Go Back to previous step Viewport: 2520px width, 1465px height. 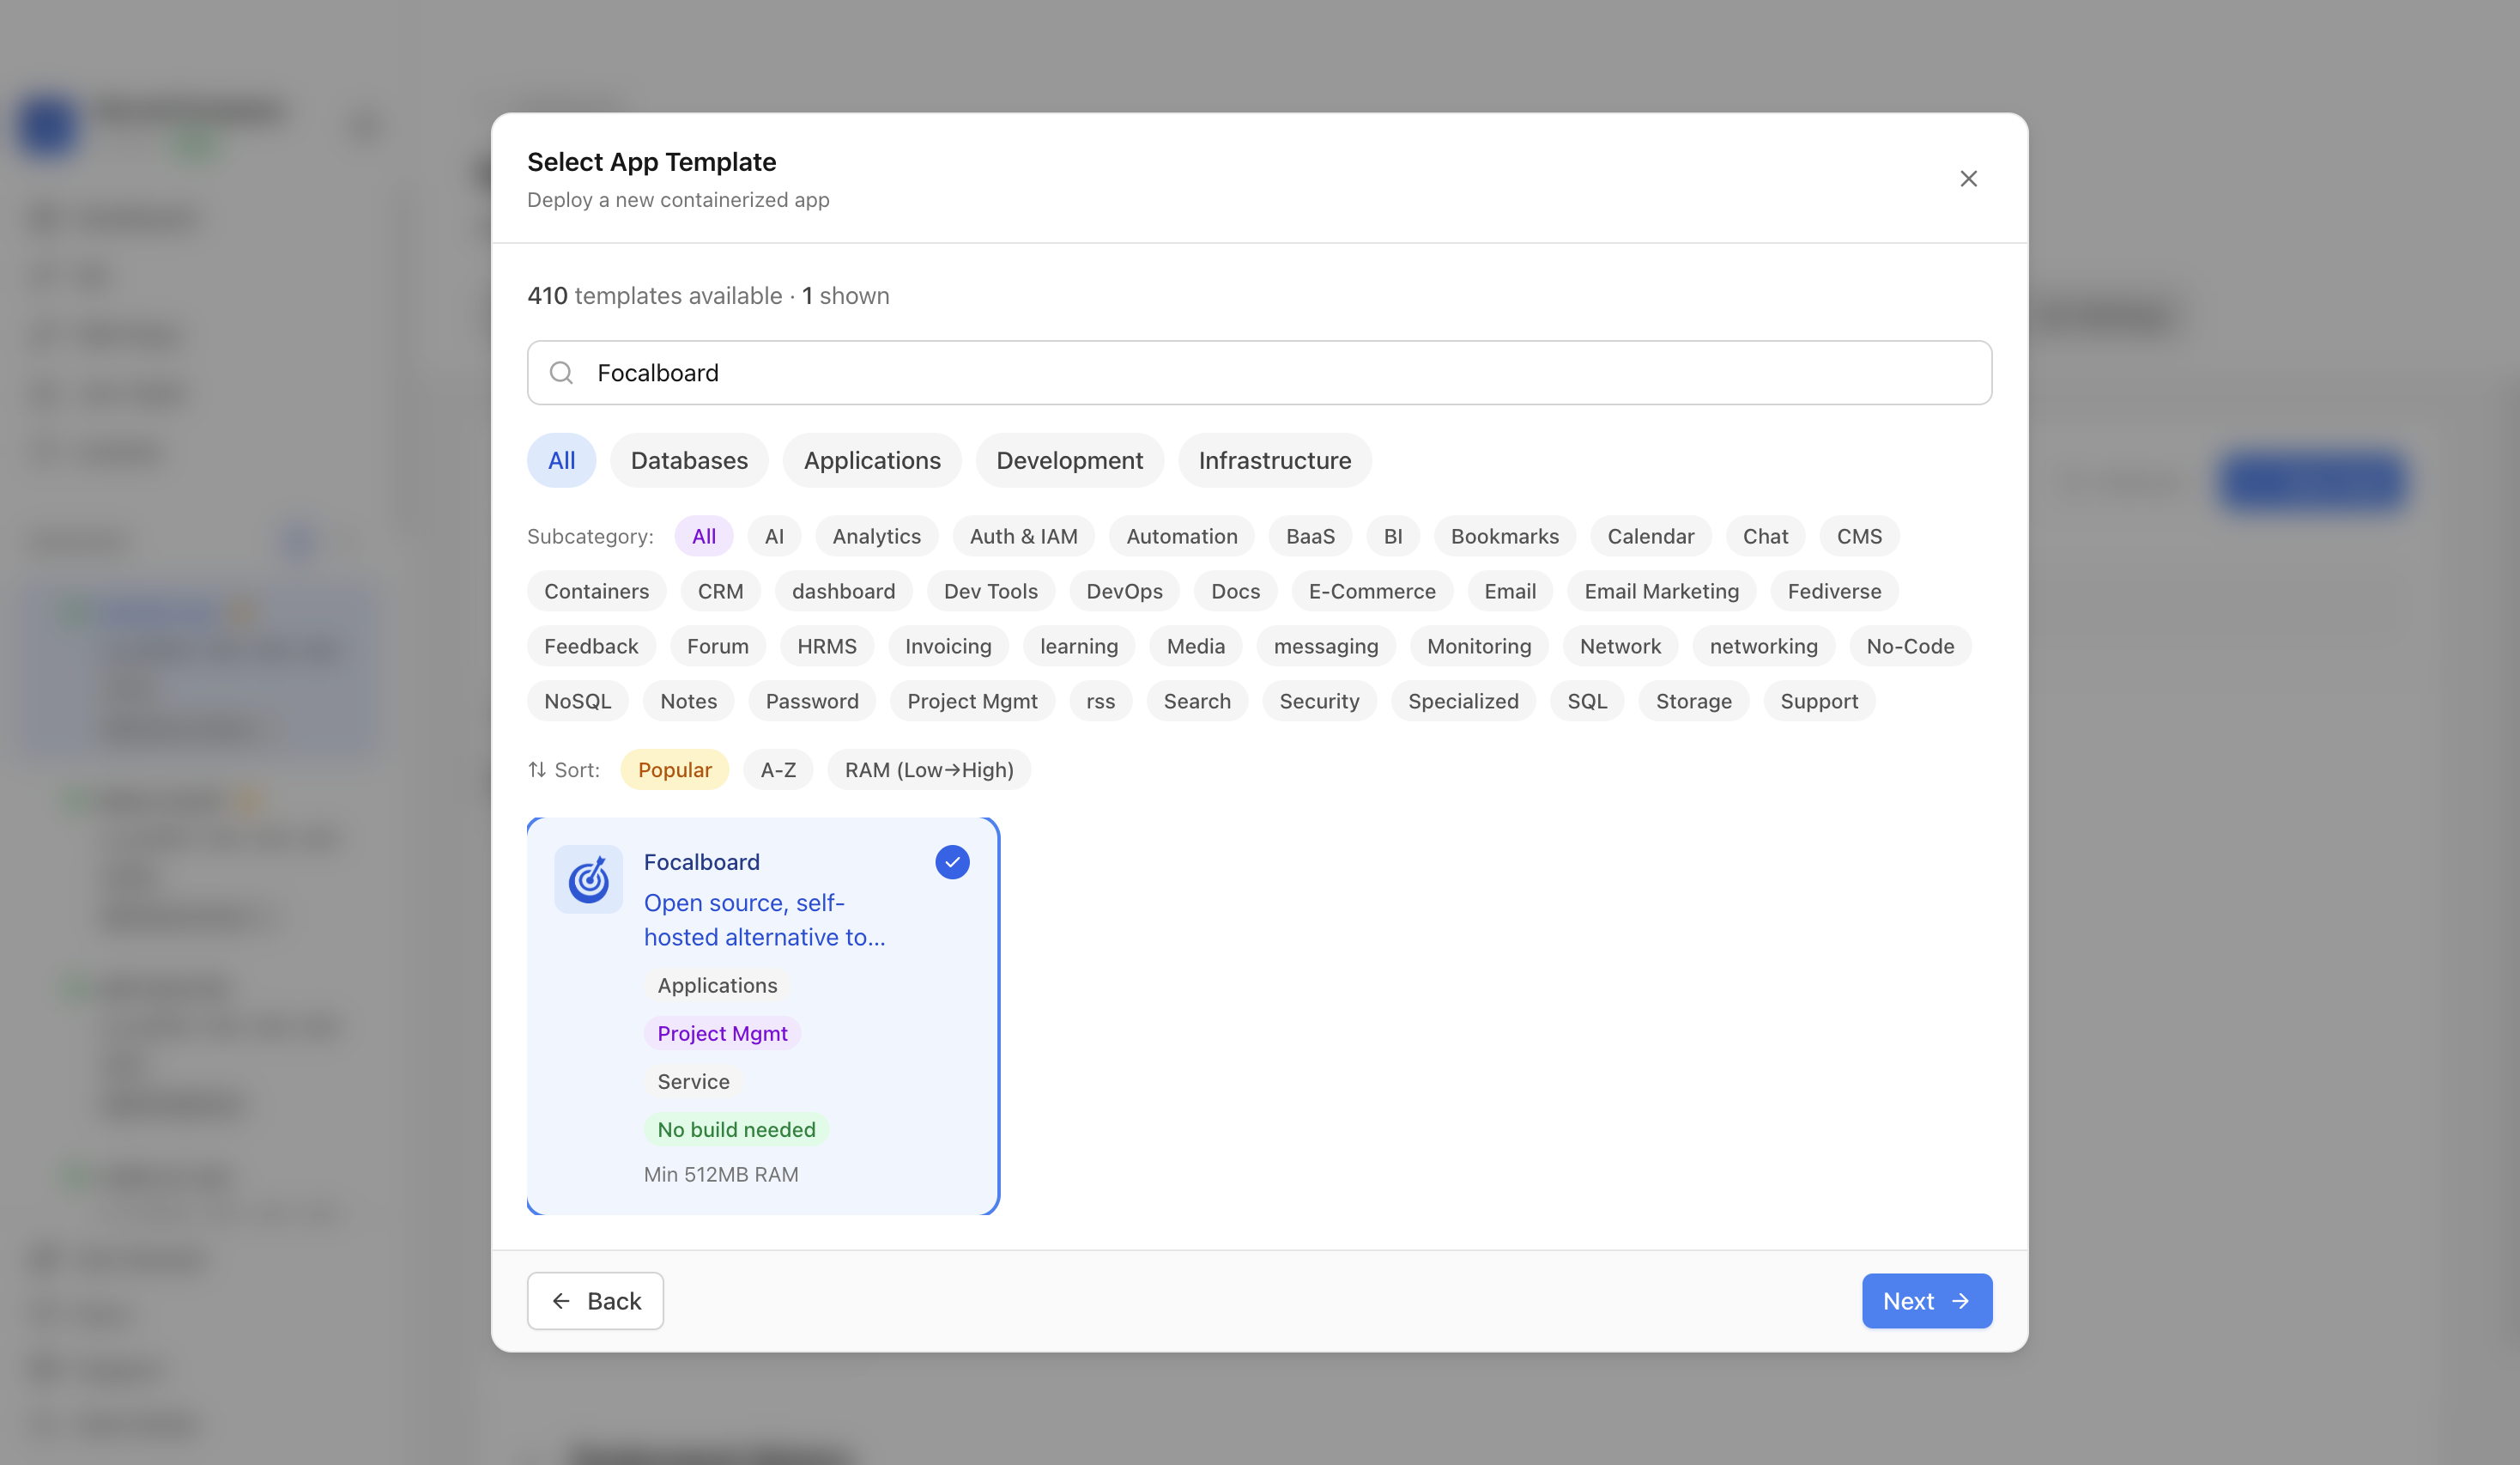pos(595,1301)
